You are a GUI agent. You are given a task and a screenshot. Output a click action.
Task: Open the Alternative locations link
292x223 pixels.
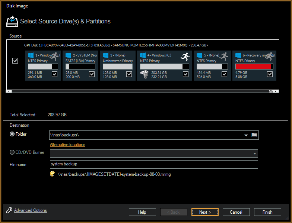67,145
